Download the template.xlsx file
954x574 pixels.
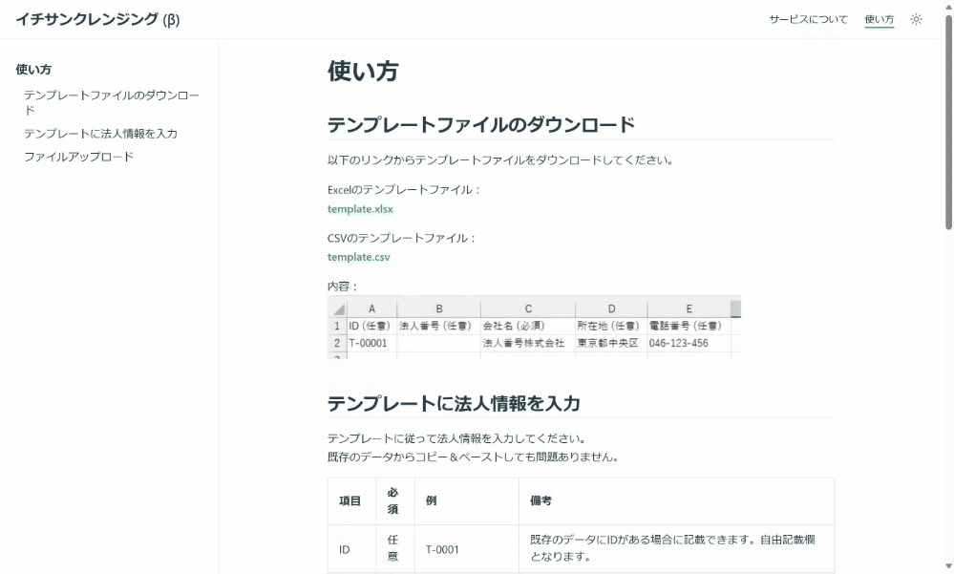[360, 209]
